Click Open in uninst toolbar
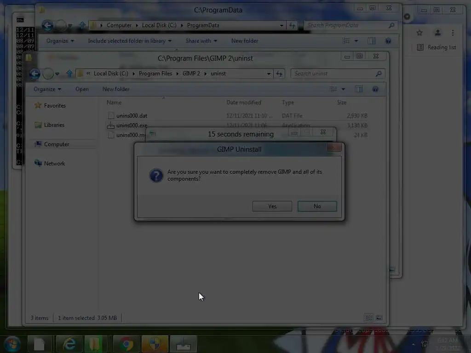The width and height of the screenshot is (471, 353). tap(82, 89)
